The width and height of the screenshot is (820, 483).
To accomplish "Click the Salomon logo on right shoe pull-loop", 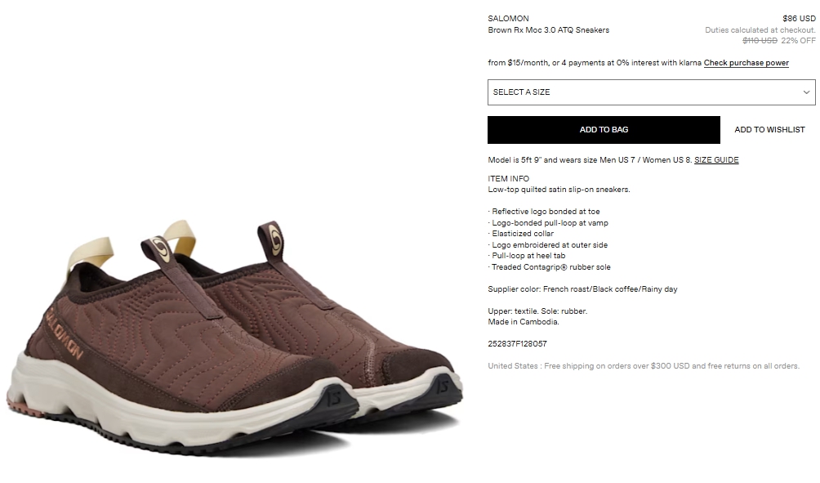I will coord(274,239).
